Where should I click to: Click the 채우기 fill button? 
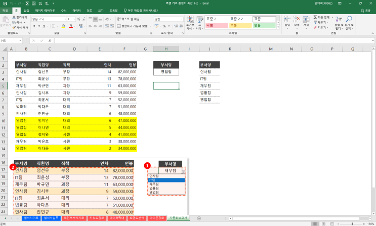click(320, 22)
